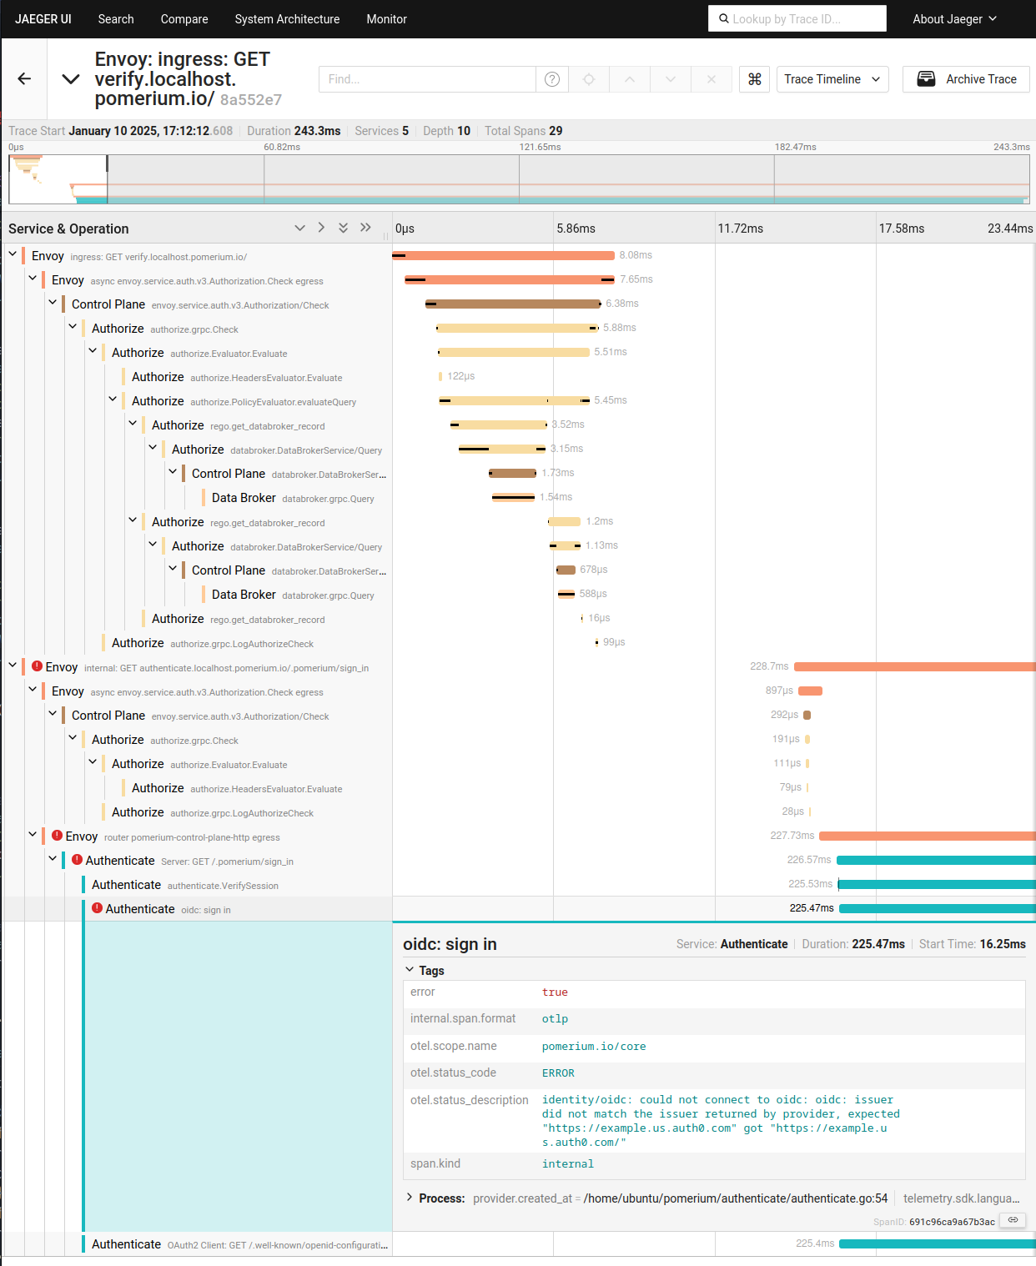Viewport: 1036px width, 1266px height.
Task: Open the System Architecture tab
Action: 287,19
